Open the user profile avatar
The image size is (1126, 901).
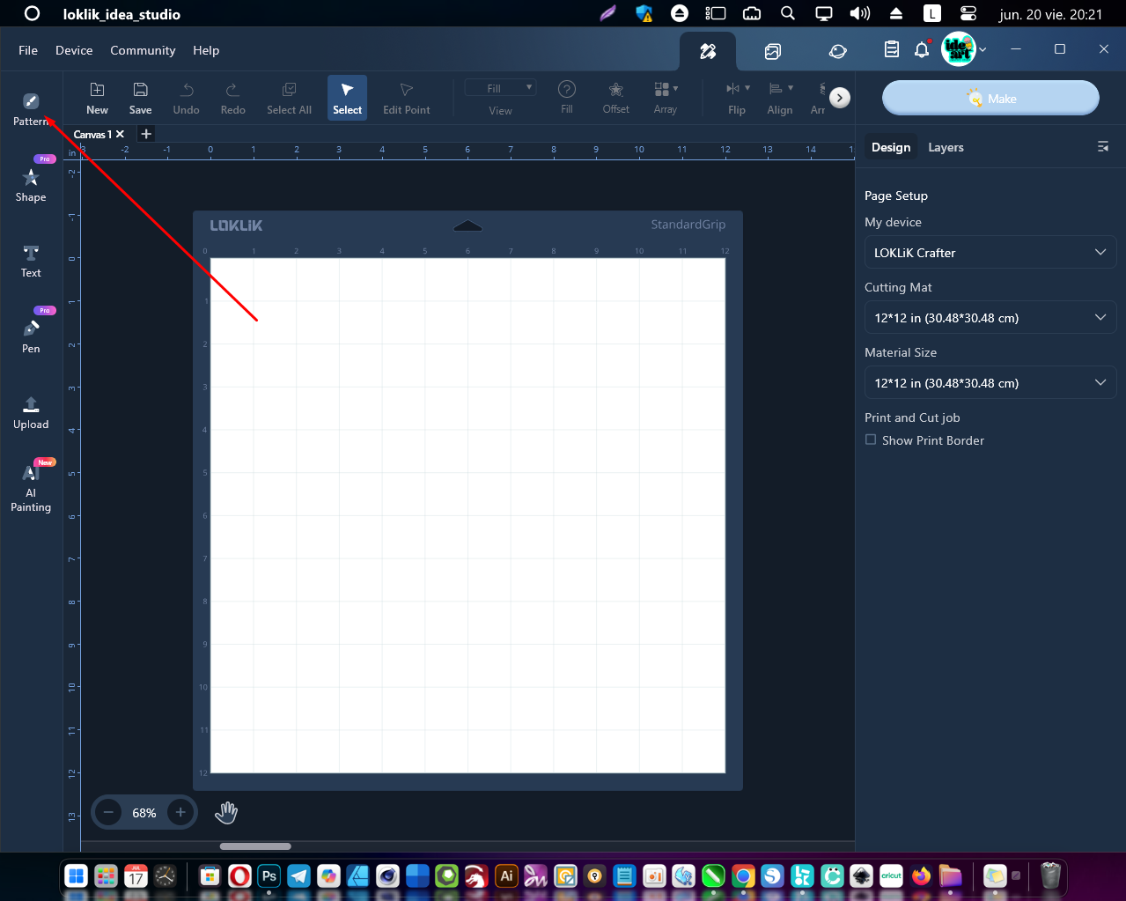coord(958,49)
